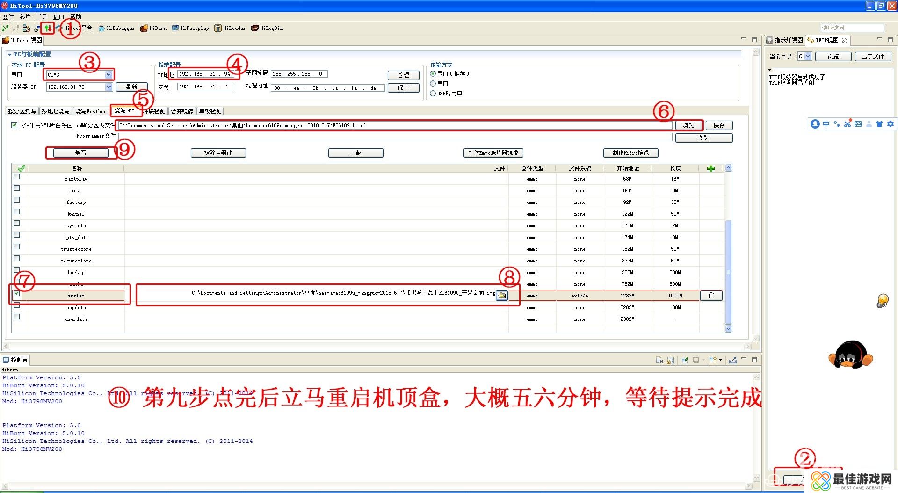Delete the system partition via trash icon

[711, 296]
